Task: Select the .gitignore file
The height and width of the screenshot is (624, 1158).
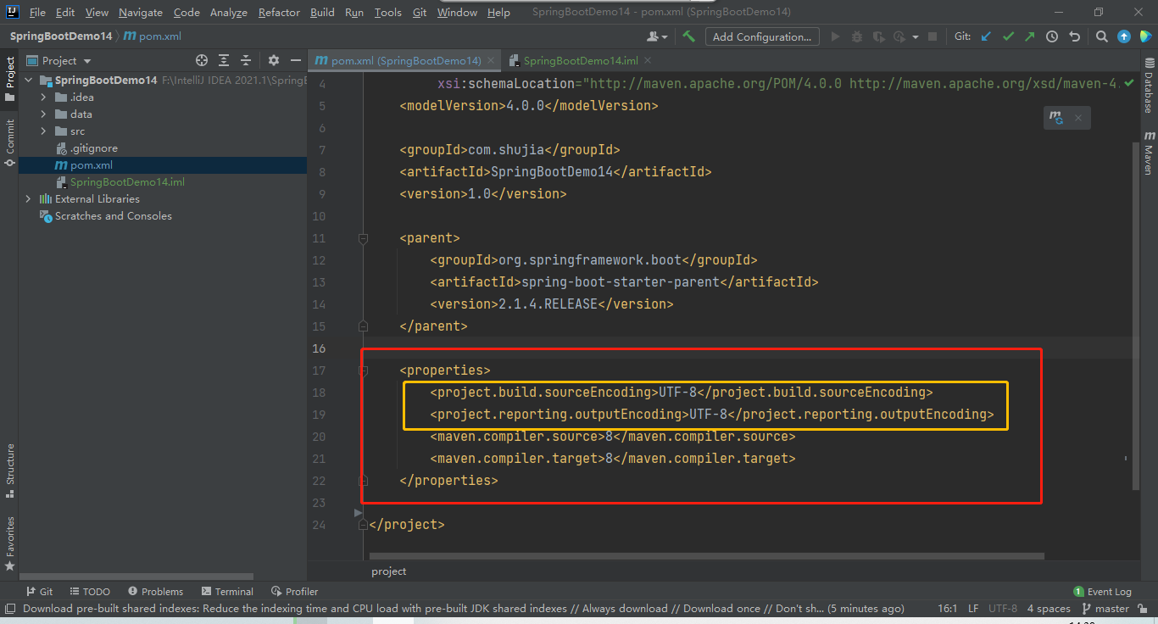Action: (x=93, y=148)
